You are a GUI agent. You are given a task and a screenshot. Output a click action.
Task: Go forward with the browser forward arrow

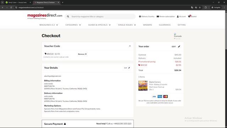tap(7, 7)
